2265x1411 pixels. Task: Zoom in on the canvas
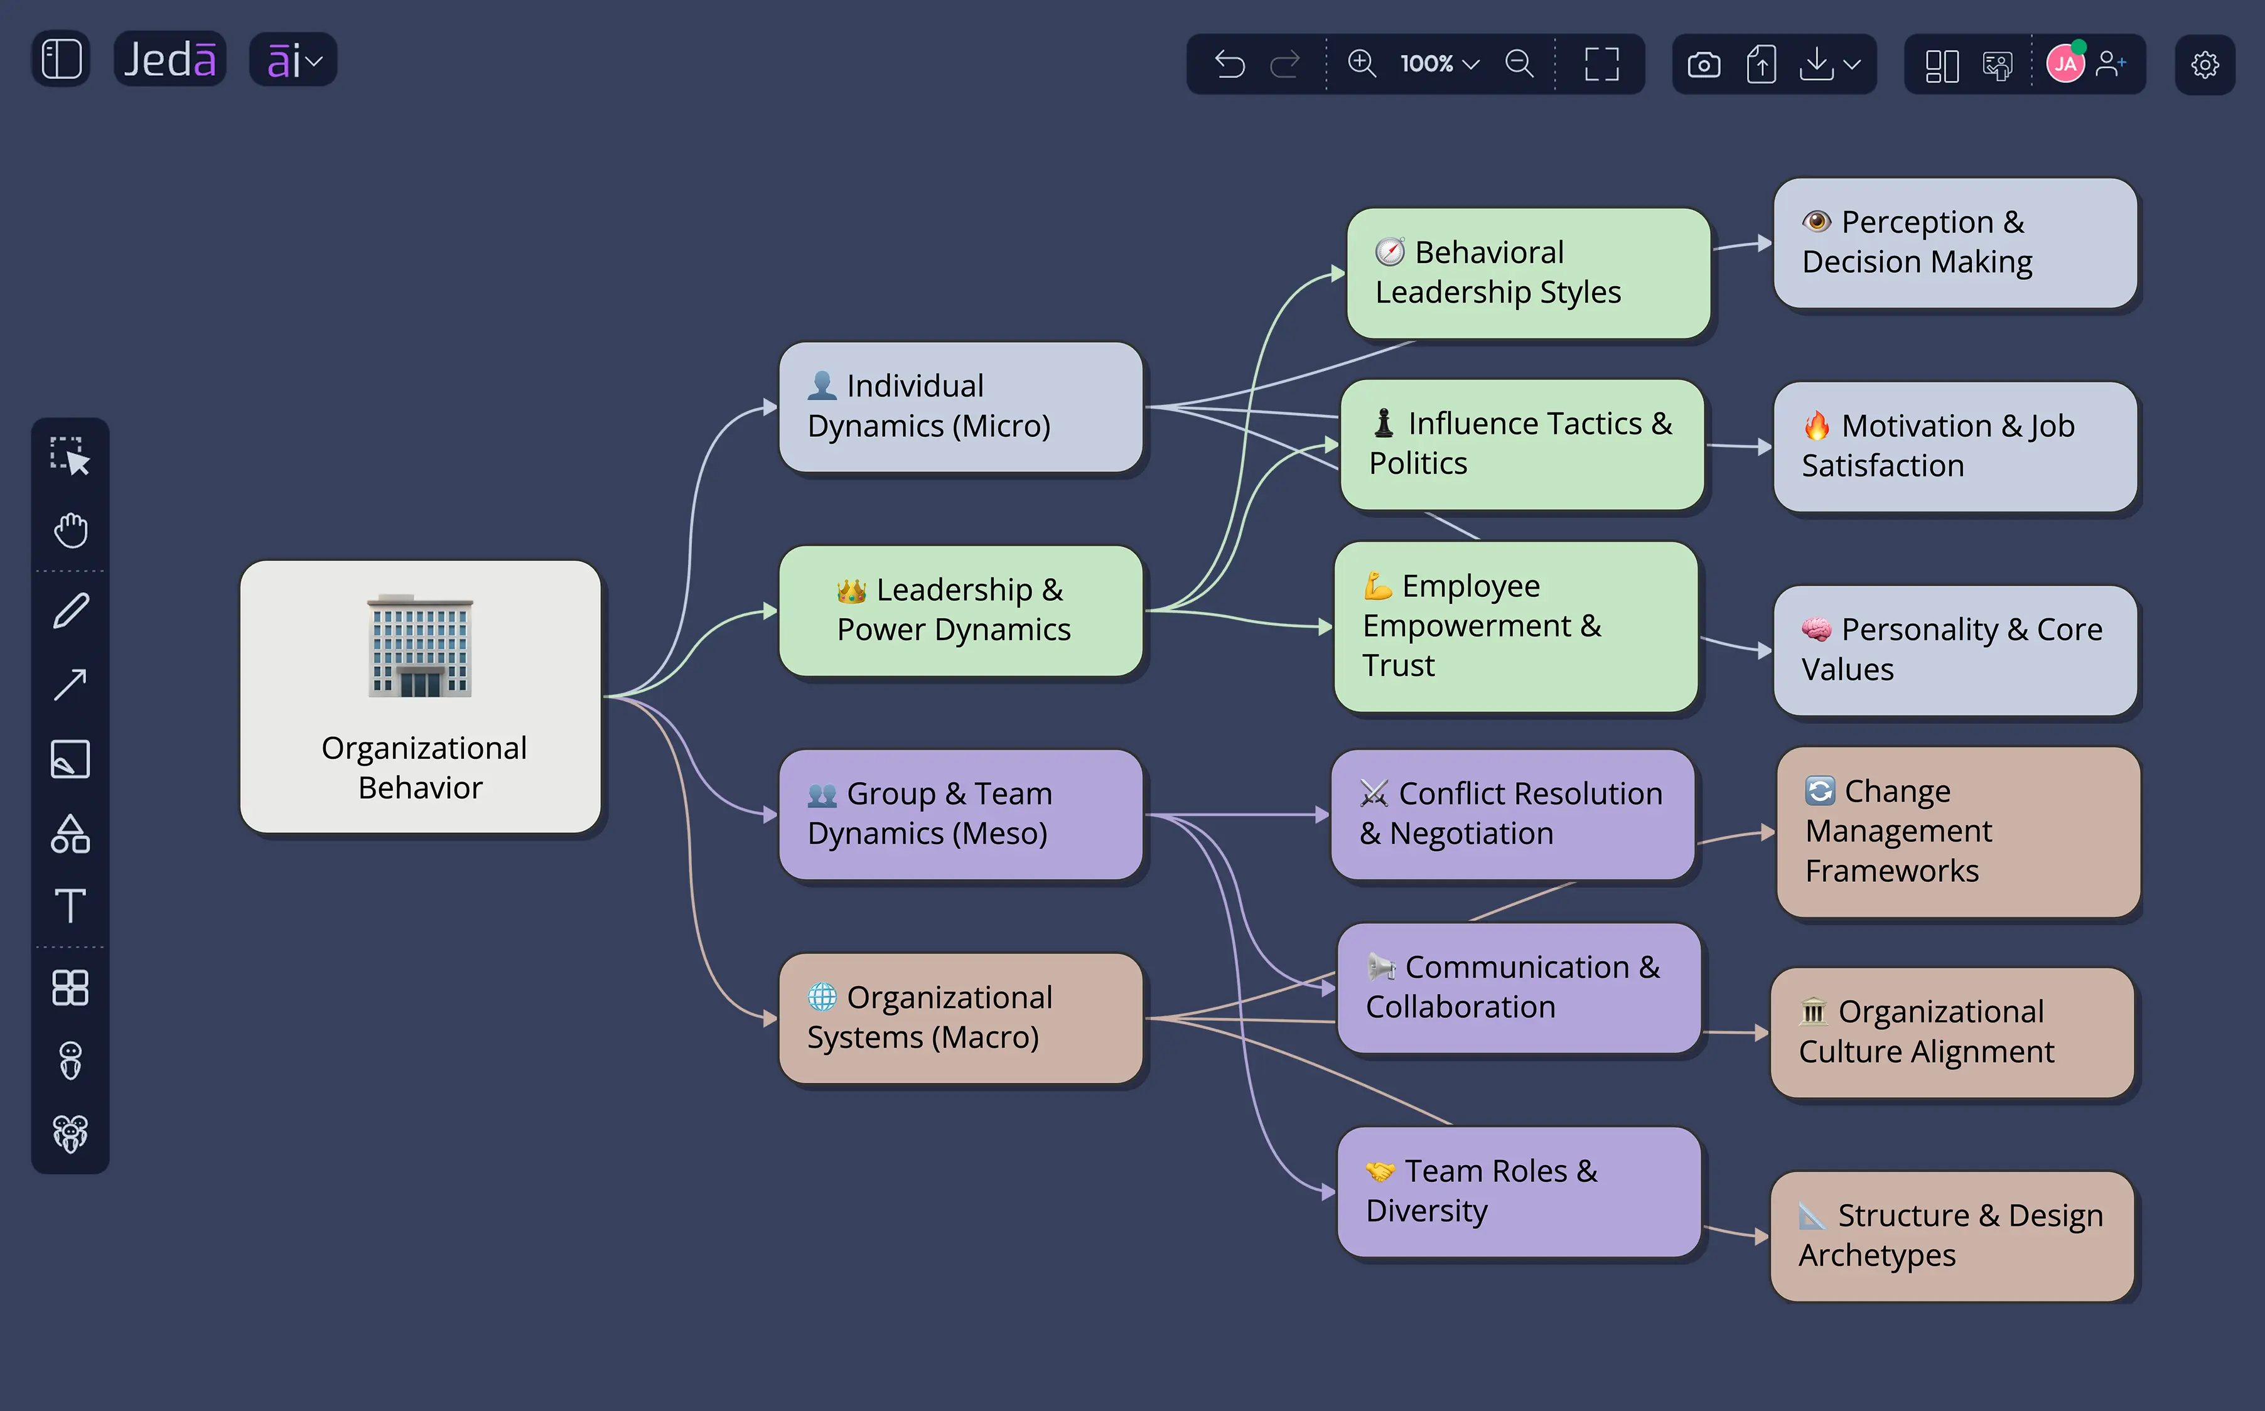click(x=1362, y=63)
